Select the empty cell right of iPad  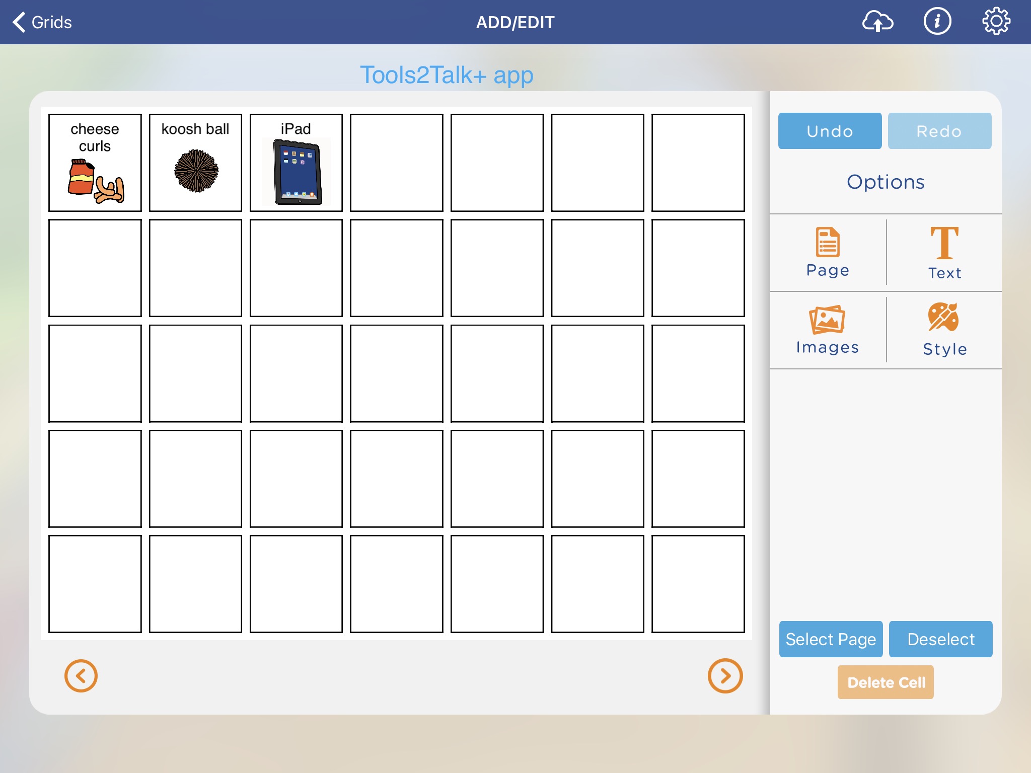pyautogui.click(x=397, y=163)
